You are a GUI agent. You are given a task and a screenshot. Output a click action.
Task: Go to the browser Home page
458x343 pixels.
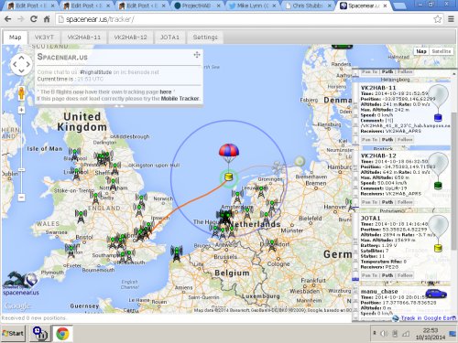point(47,19)
